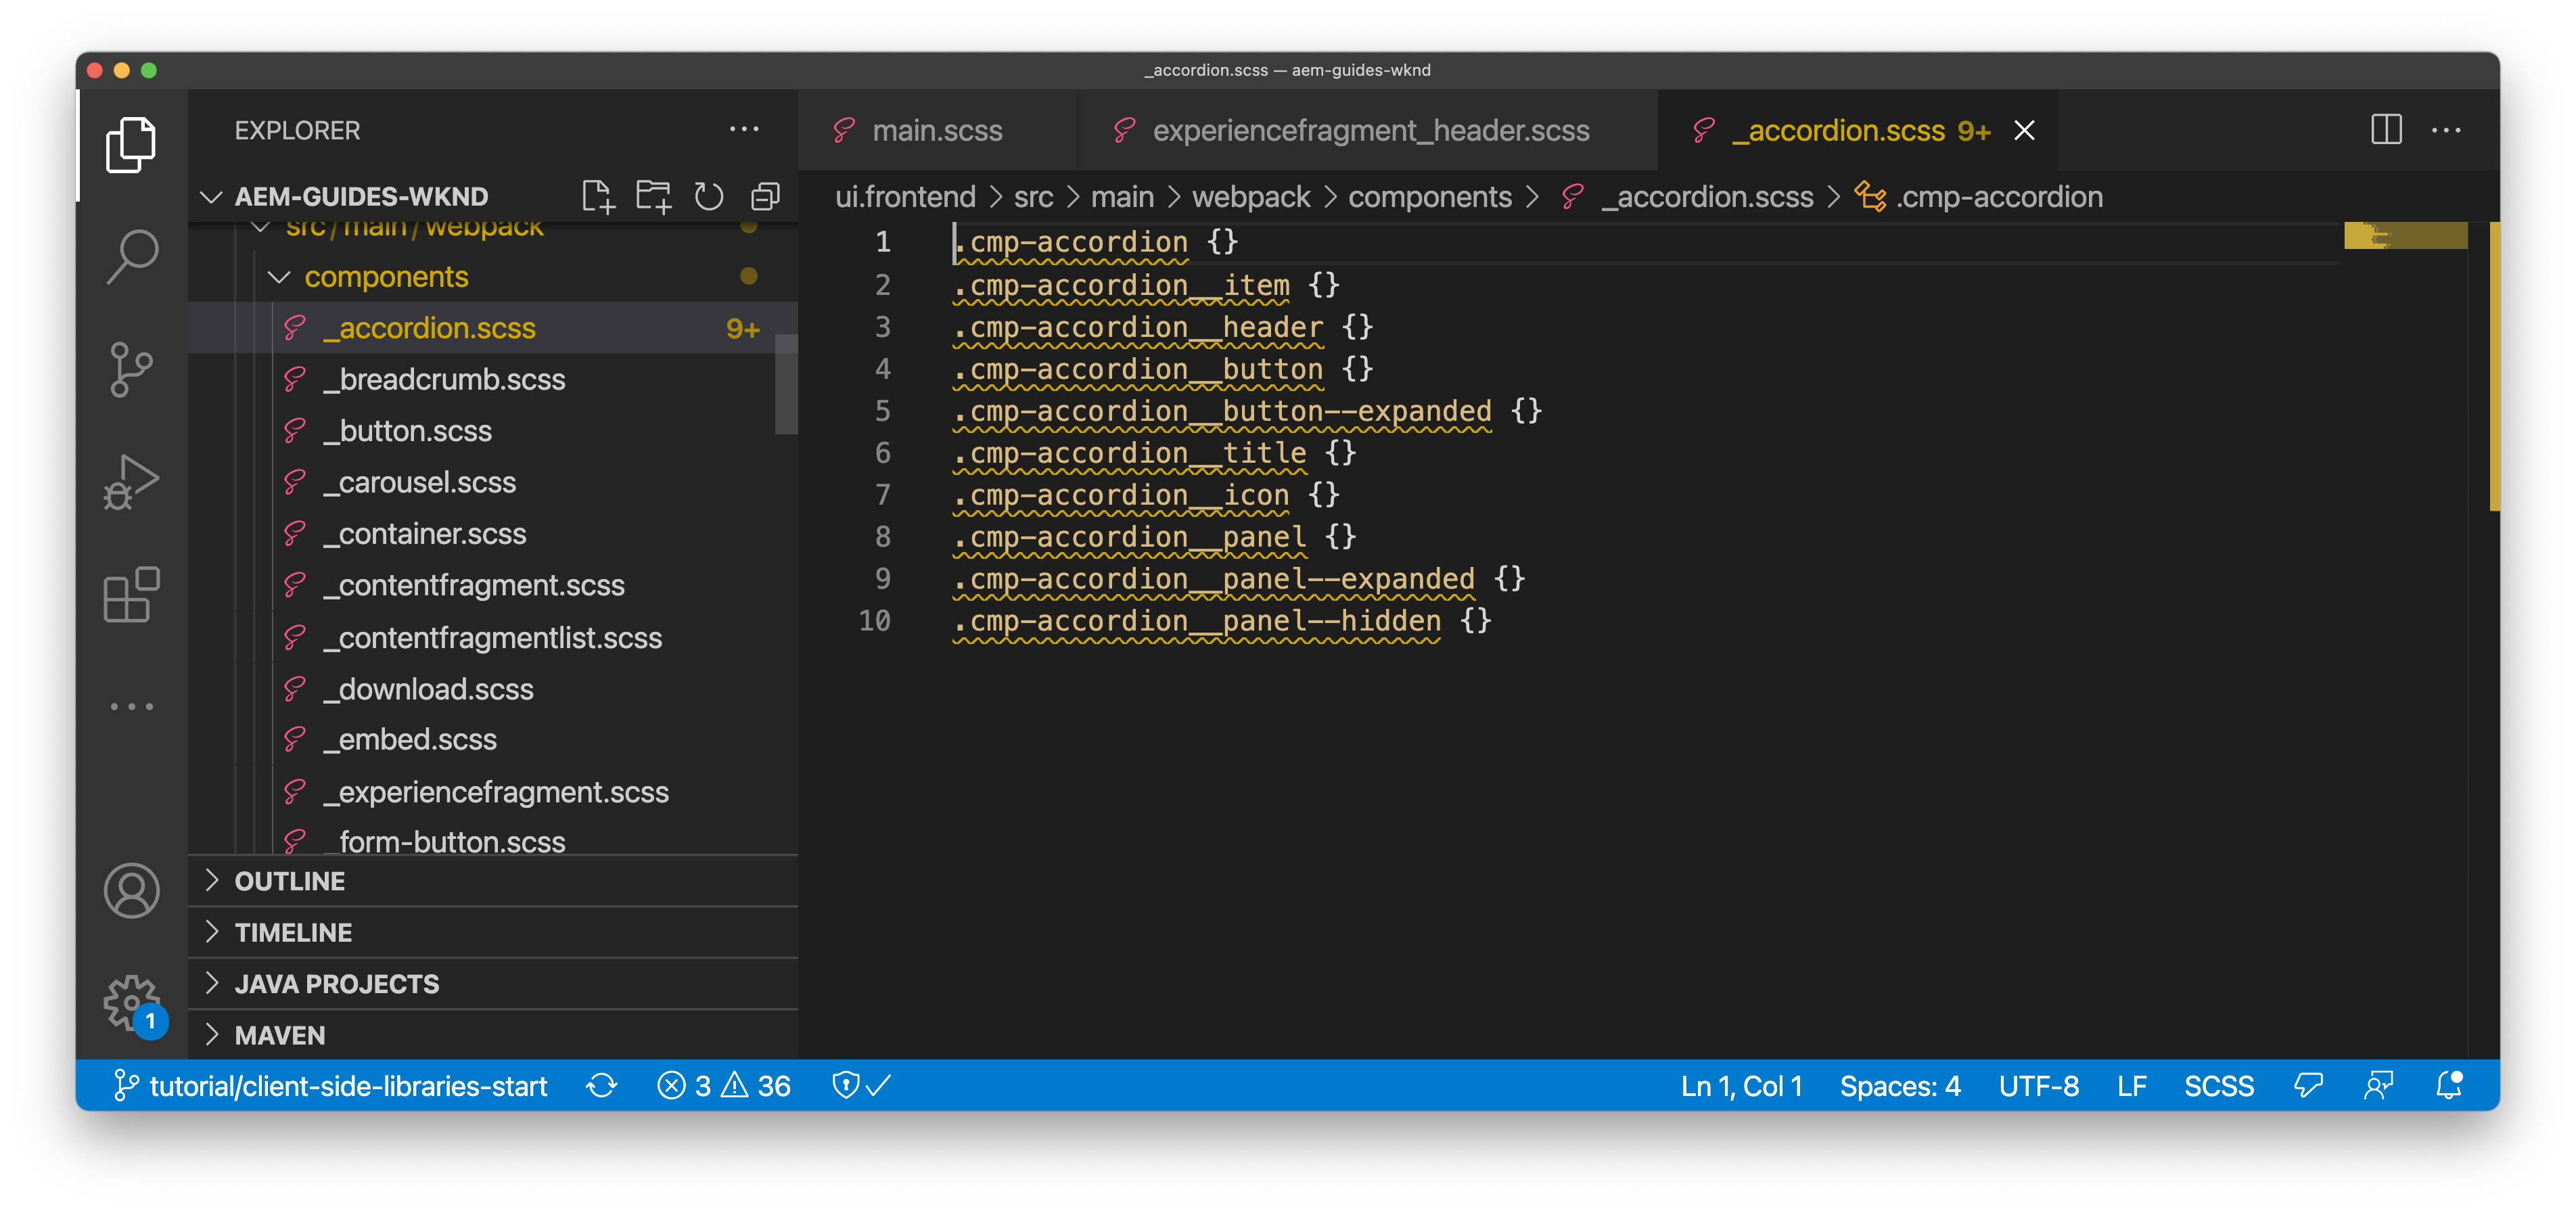
Task: Open the Search view in activity bar
Action: click(x=131, y=257)
